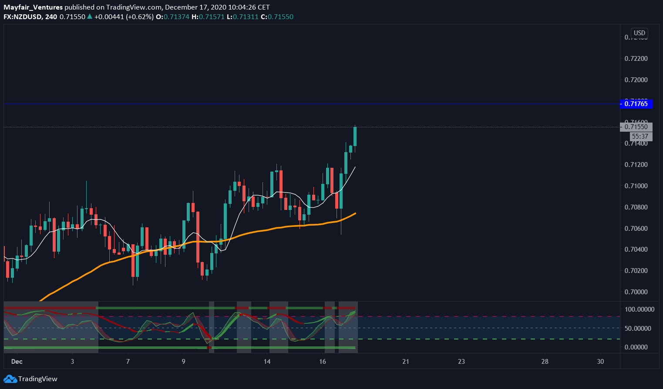The image size is (663, 389).
Task: Click the 0.71000 price axis label
Action: [x=636, y=186]
